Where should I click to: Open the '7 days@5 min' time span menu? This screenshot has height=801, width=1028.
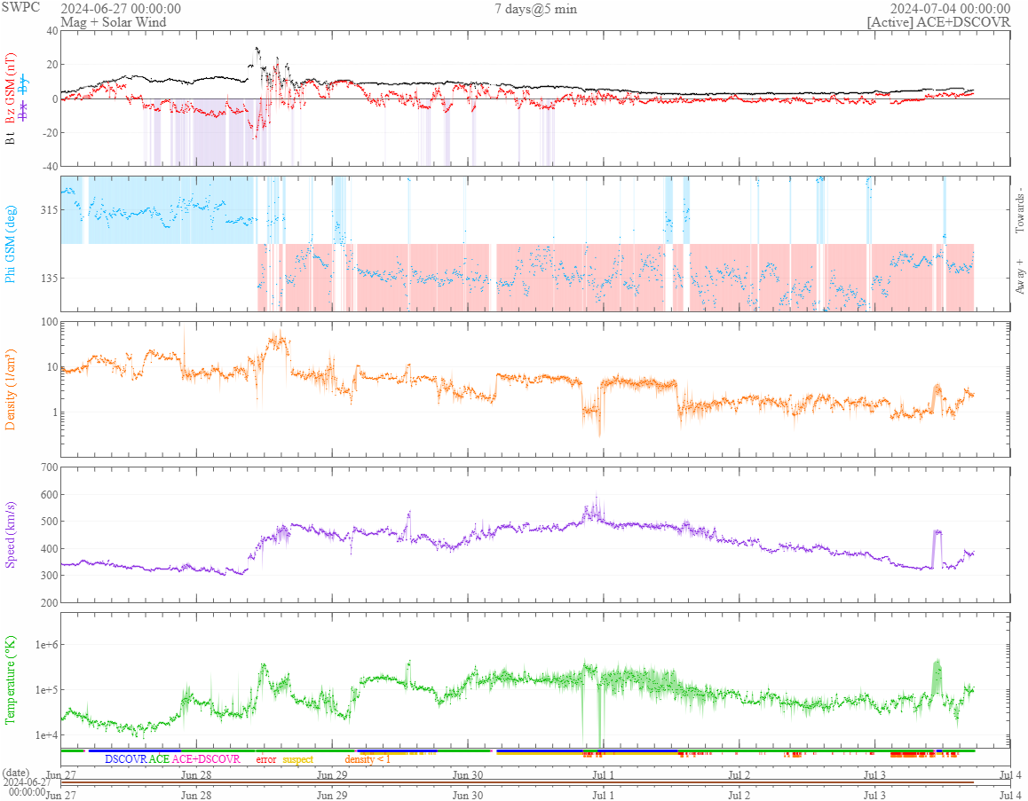(535, 9)
